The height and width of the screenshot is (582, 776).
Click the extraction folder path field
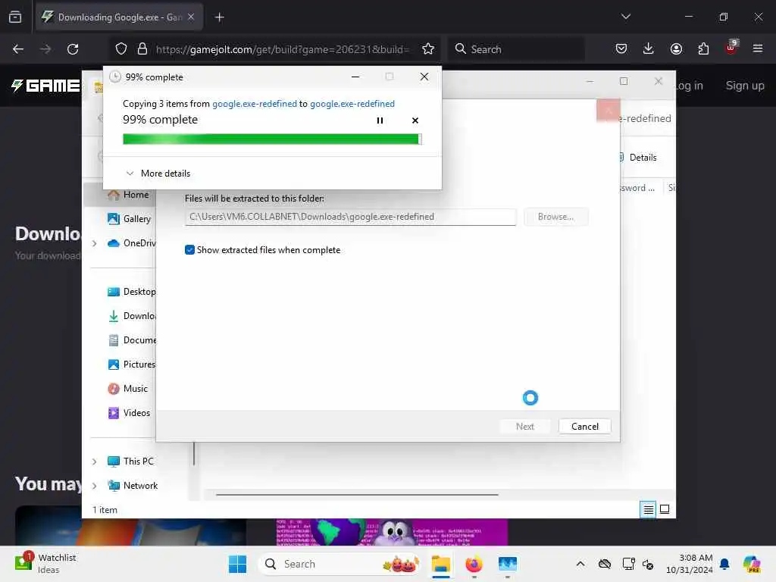pos(350,217)
